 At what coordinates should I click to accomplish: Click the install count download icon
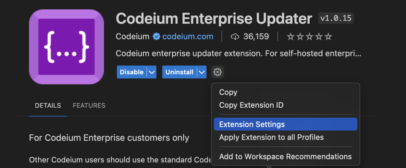tap(235, 37)
